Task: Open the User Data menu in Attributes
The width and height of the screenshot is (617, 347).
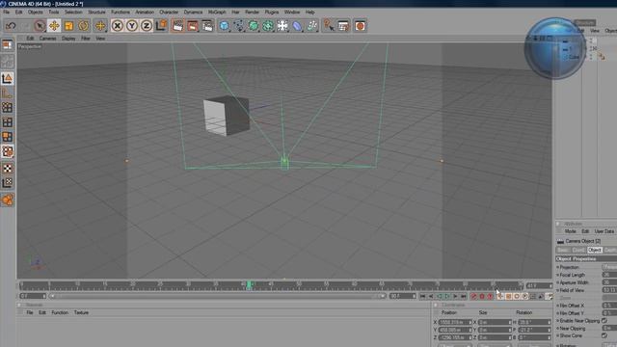Action: coord(604,231)
